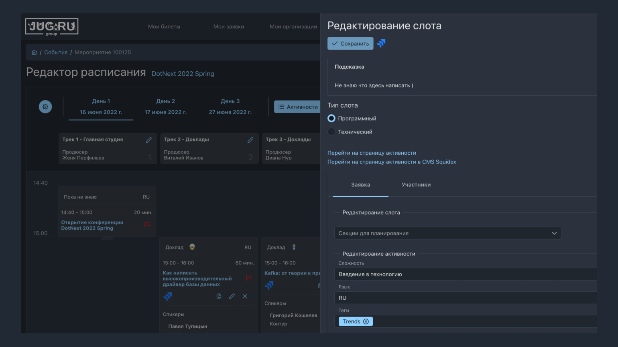The height and width of the screenshot is (347, 618).
Task: Click Активности button
Action: coord(298,107)
